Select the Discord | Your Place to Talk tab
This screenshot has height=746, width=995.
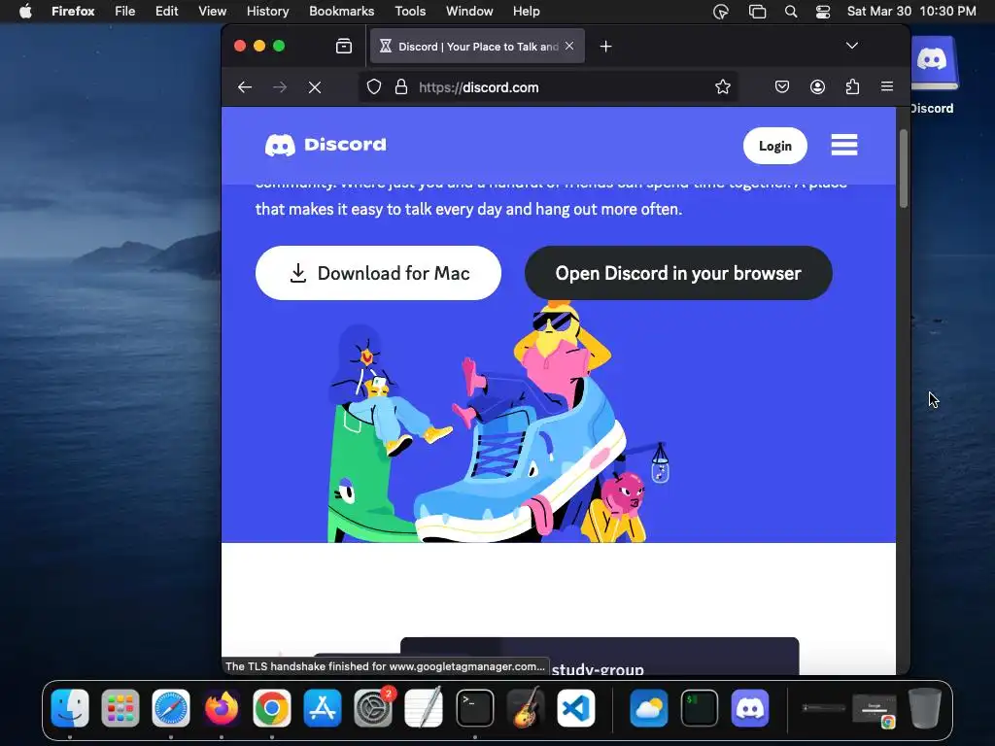click(x=477, y=47)
